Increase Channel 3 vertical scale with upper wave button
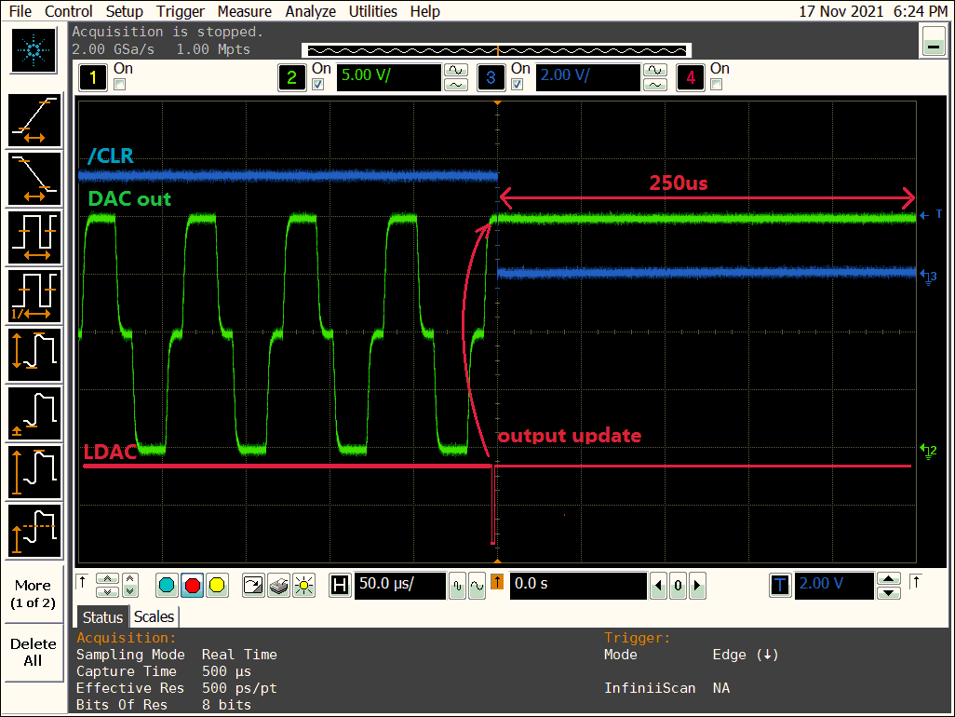The image size is (955, 717). click(654, 70)
